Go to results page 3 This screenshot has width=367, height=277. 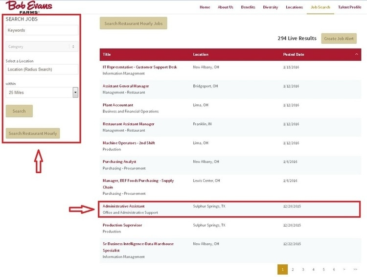point(303,270)
